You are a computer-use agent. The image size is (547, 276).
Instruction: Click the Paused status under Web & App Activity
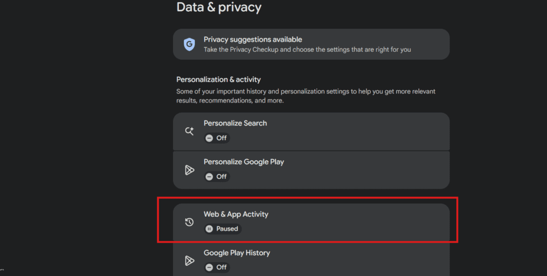tap(223, 229)
